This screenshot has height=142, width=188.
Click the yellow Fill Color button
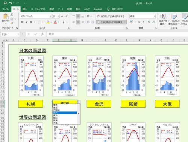coord(48,22)
